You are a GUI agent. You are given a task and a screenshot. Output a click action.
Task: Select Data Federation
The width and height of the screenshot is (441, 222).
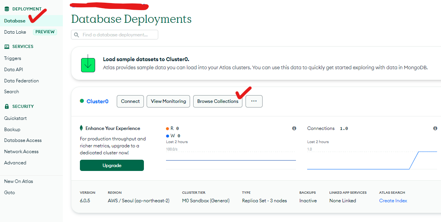[21, 81]
